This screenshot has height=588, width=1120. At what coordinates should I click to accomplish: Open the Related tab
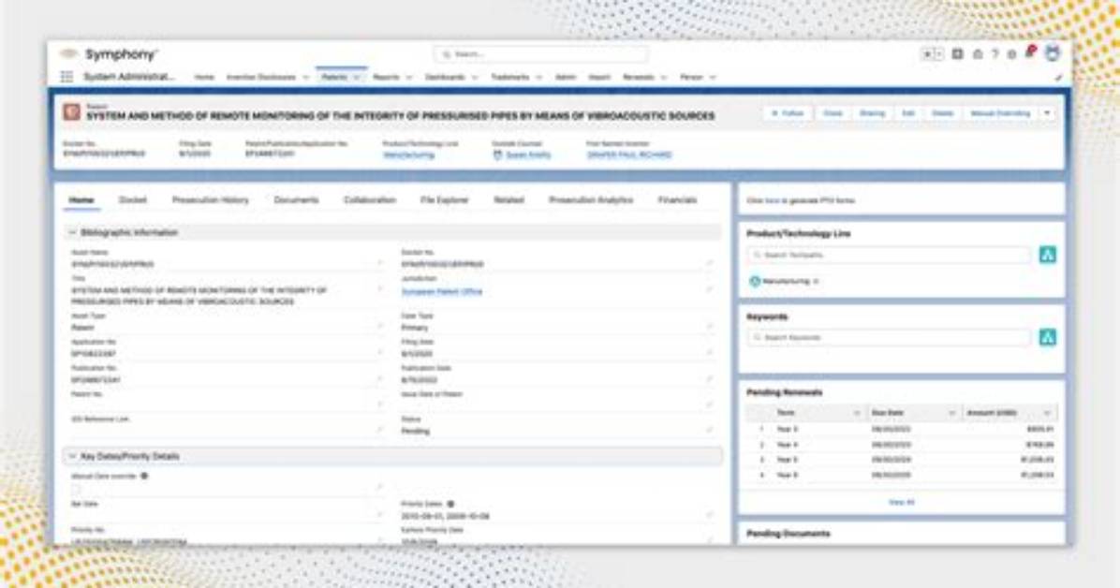(x=508, y=200)
